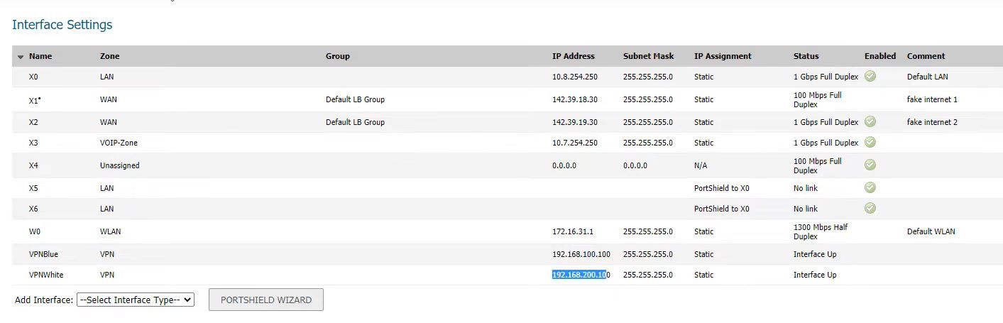The width and height of the screenshot is (1003, 323).
Task: Open the Add Interface type dropdown
Action: (135, 300)
